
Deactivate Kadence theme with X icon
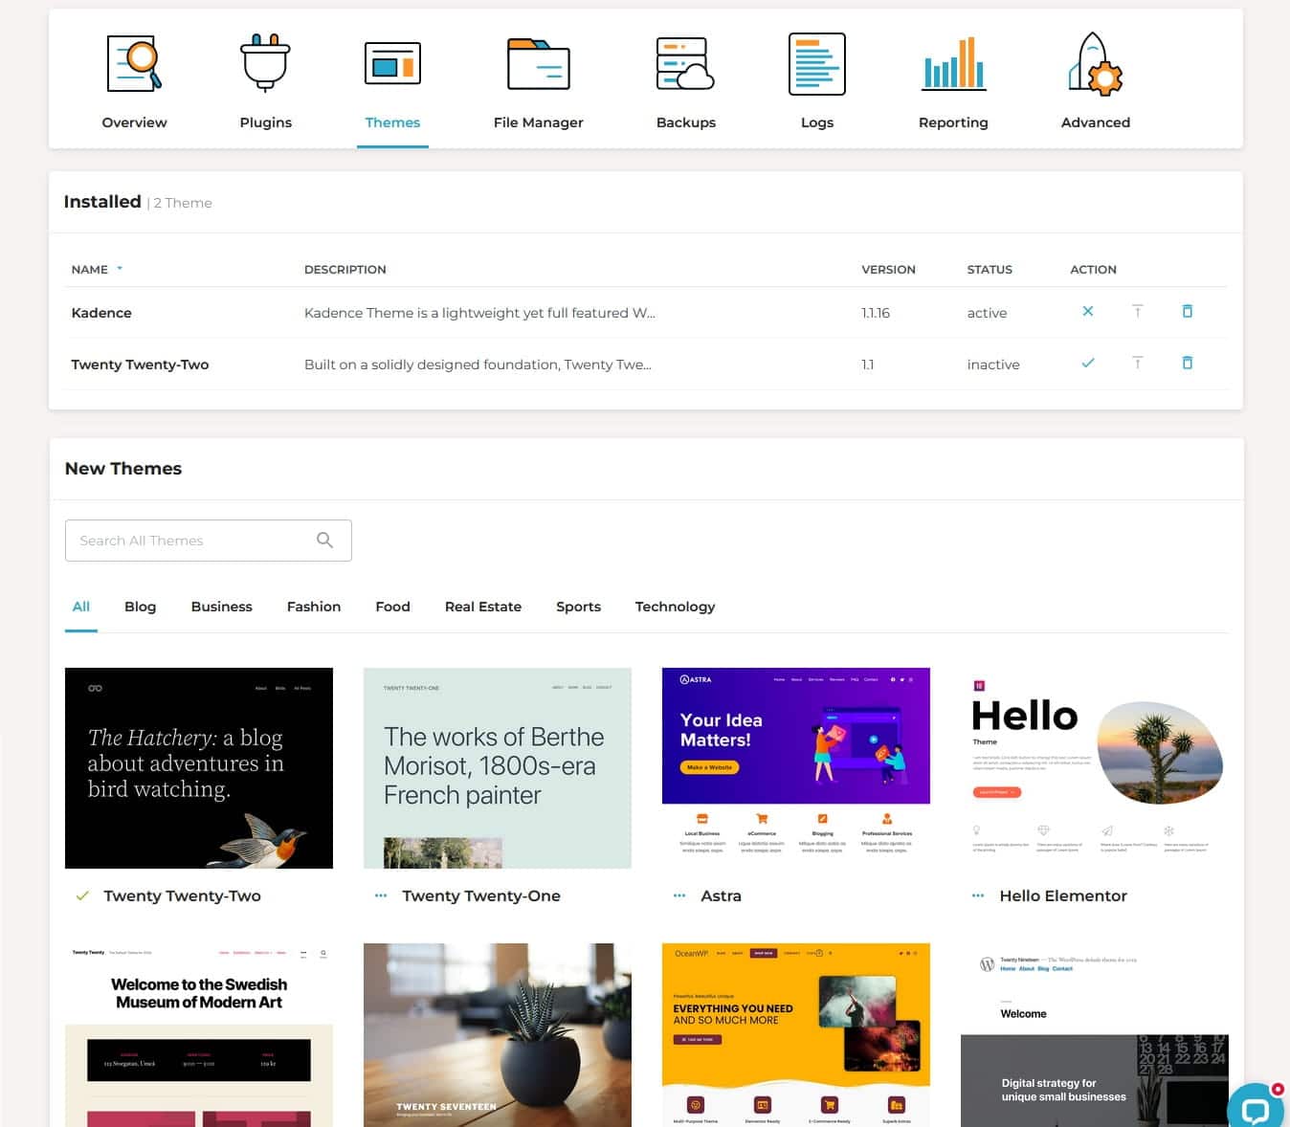point(1087,311)
